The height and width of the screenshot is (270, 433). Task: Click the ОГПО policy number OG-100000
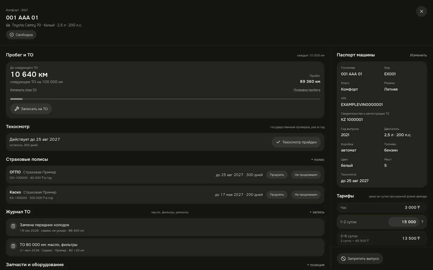pyautogui.click(x=19, y=178)
